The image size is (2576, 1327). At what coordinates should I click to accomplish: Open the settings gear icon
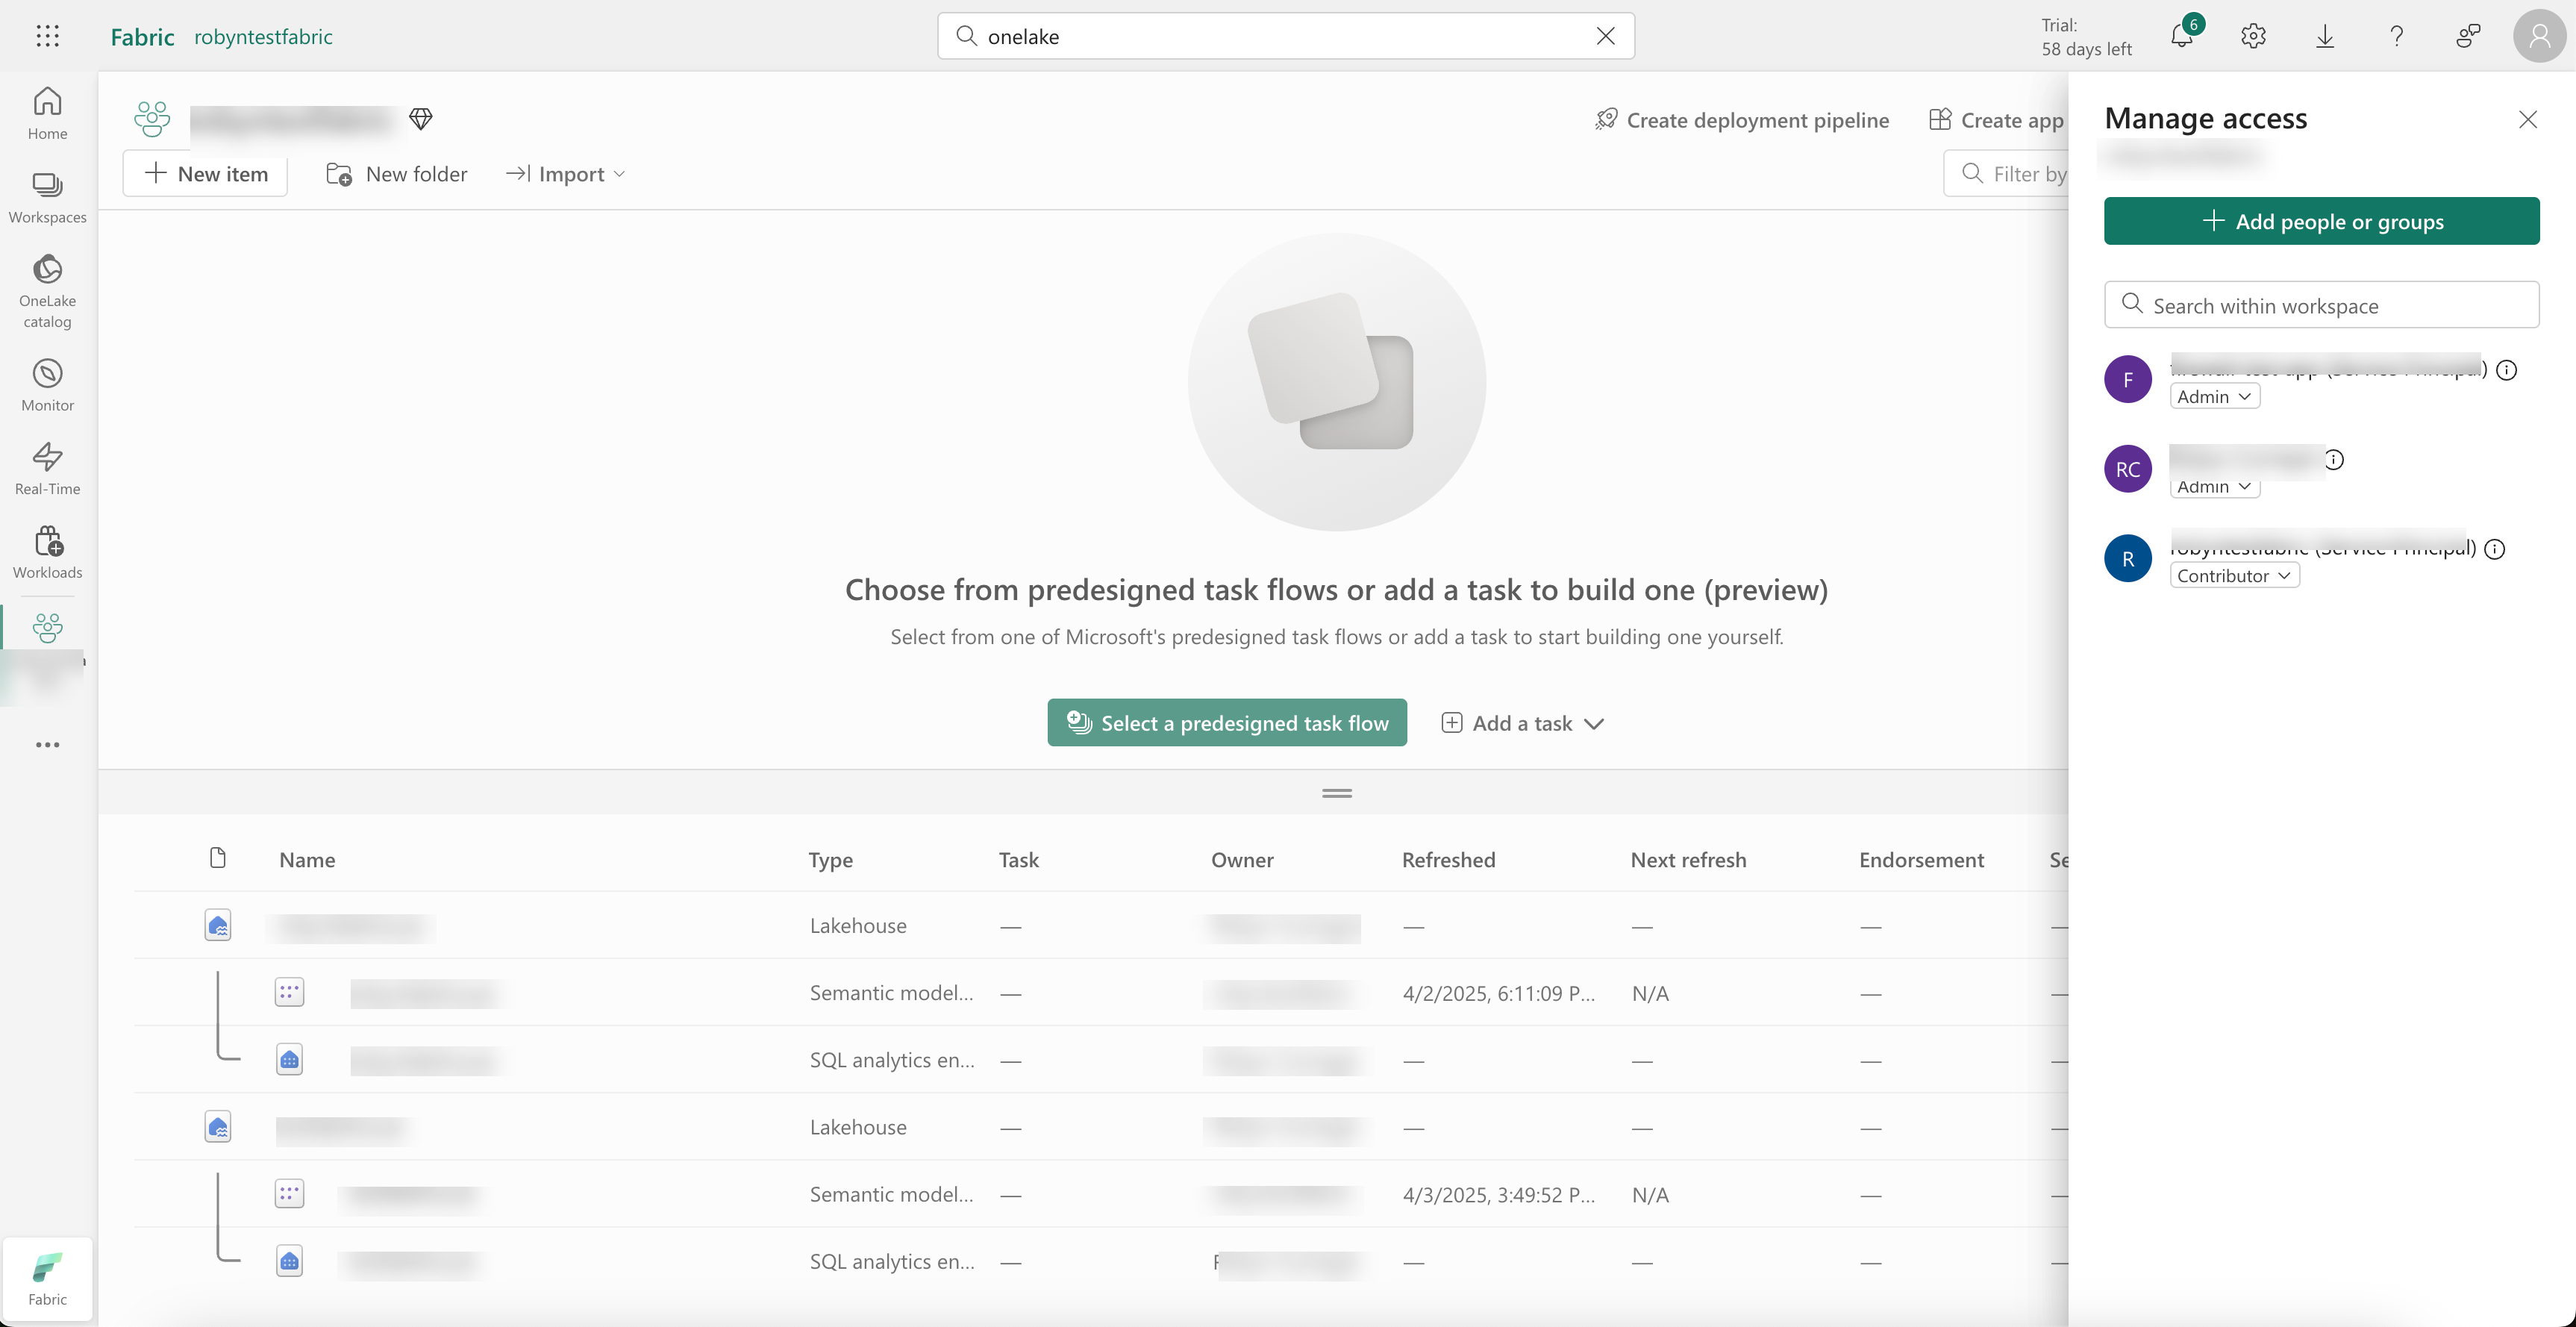click(2253, 36)
